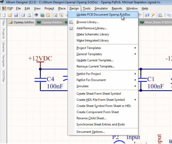Open the Help menu
172x144 pixels.
point(145,9)
